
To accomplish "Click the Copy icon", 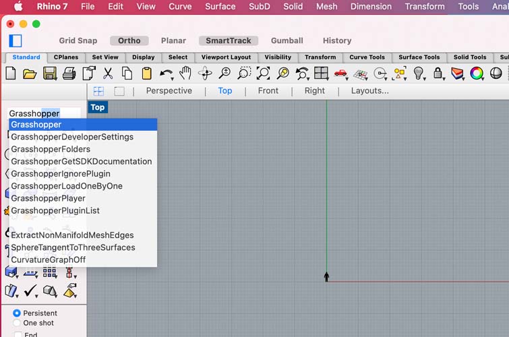I will [127, 73].
